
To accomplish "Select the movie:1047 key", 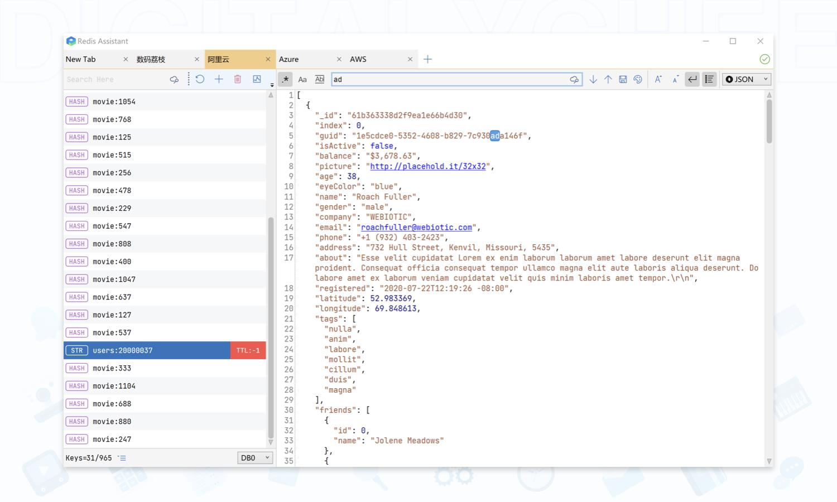I will pos(114,279).
